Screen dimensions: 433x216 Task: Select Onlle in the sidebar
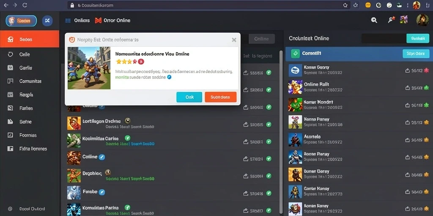30,54
